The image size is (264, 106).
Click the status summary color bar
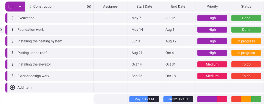[x=246, y=99]
